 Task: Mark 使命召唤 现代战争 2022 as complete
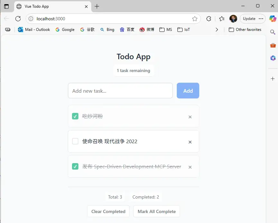[75, 141]
